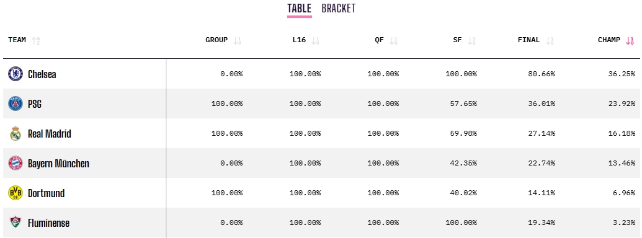Viewport: 642px width, 238px height.
Task: Click the Fluminense crest icon
Action: click(x=16, y=223)
